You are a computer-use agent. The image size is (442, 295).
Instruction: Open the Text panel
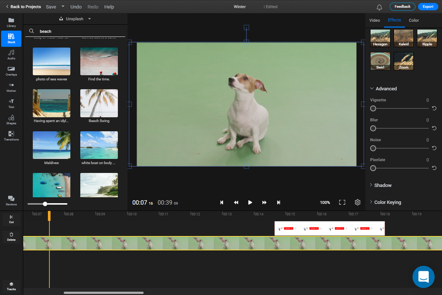[x=11, y=103]
